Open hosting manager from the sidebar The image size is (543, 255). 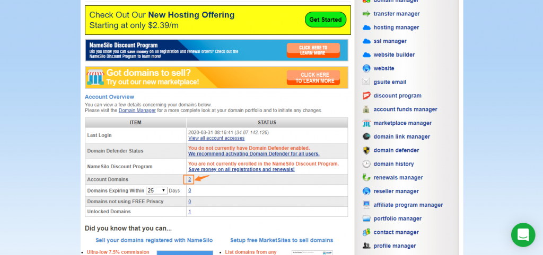click(396, 28)
